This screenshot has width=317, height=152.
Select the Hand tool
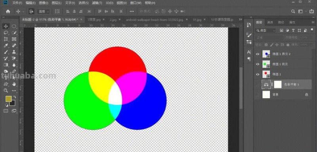pyautogui.click(x=14, y=84)
